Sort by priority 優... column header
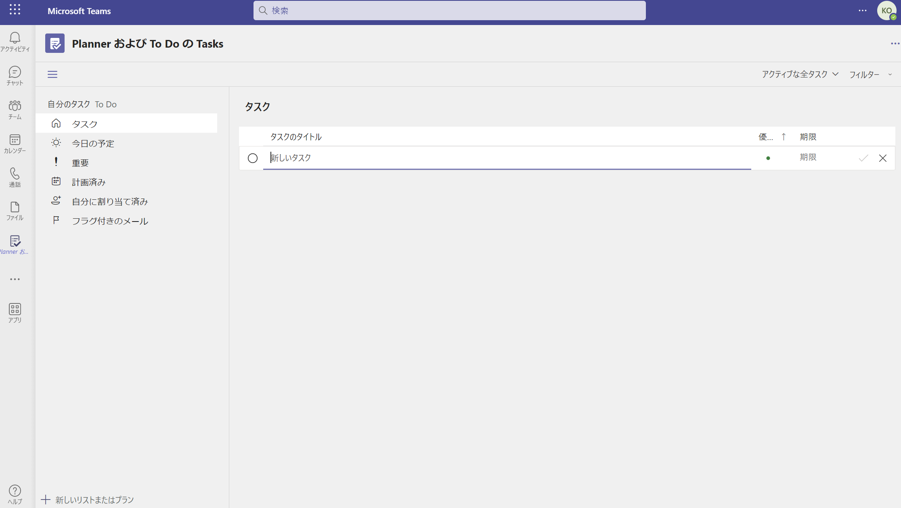Screen dimensions: 901x508 (766, 137)
